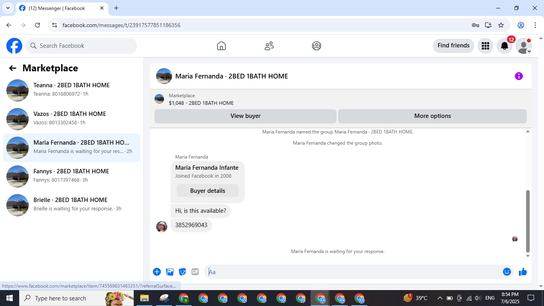Click the $1,048 - 2BED 1BATH HOME listing
Screen dimensions: 544x306
201,103
